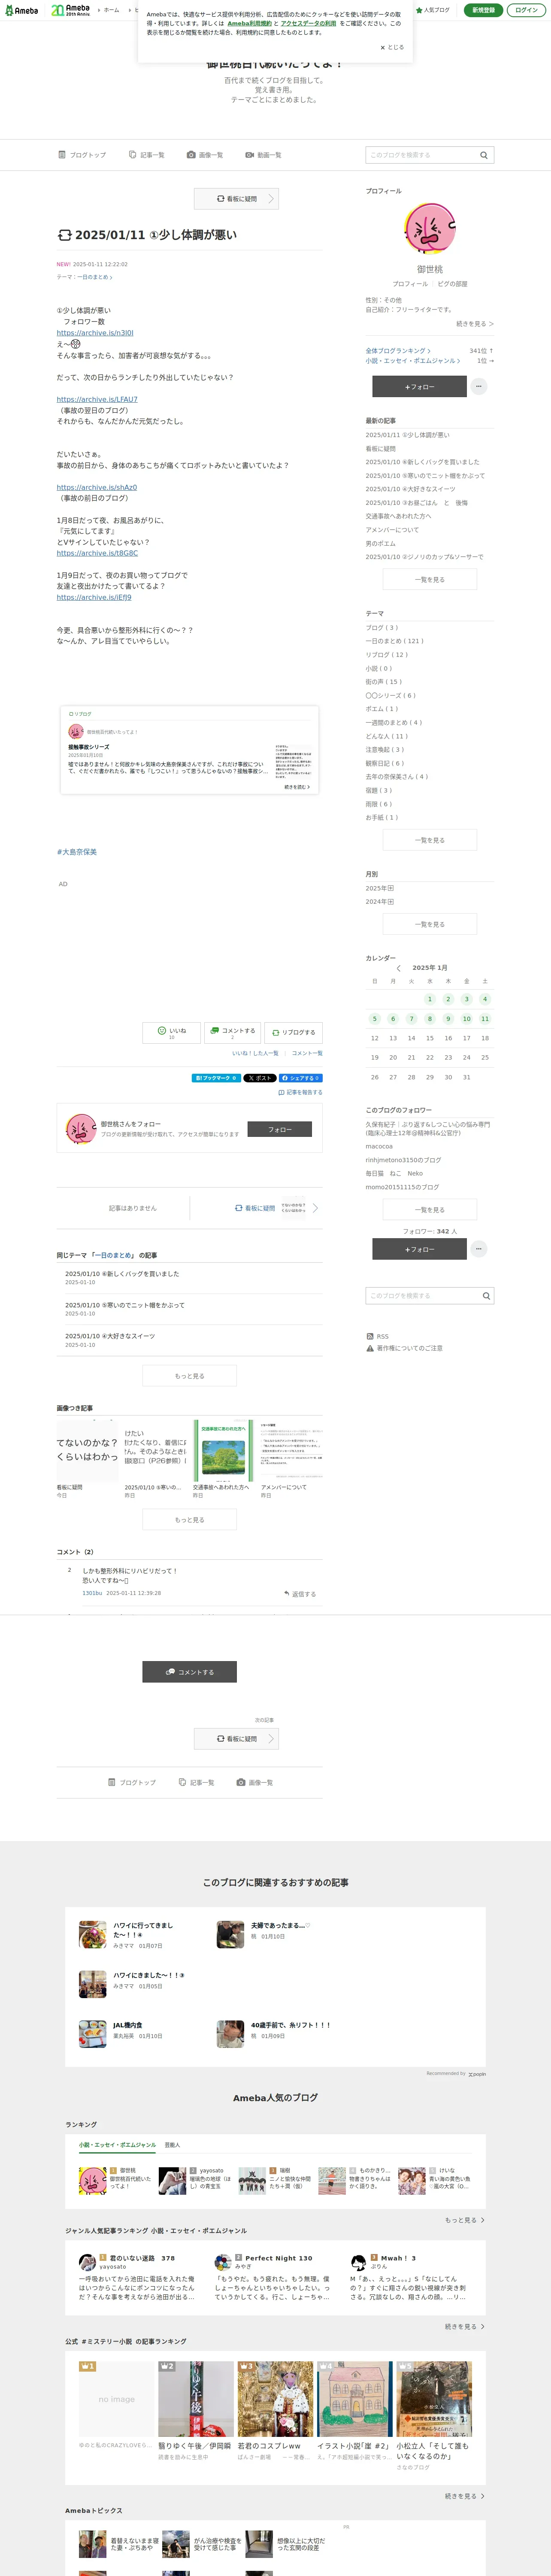Click the ログイン button in the header
551x2576 pixels.
[526, 10]
